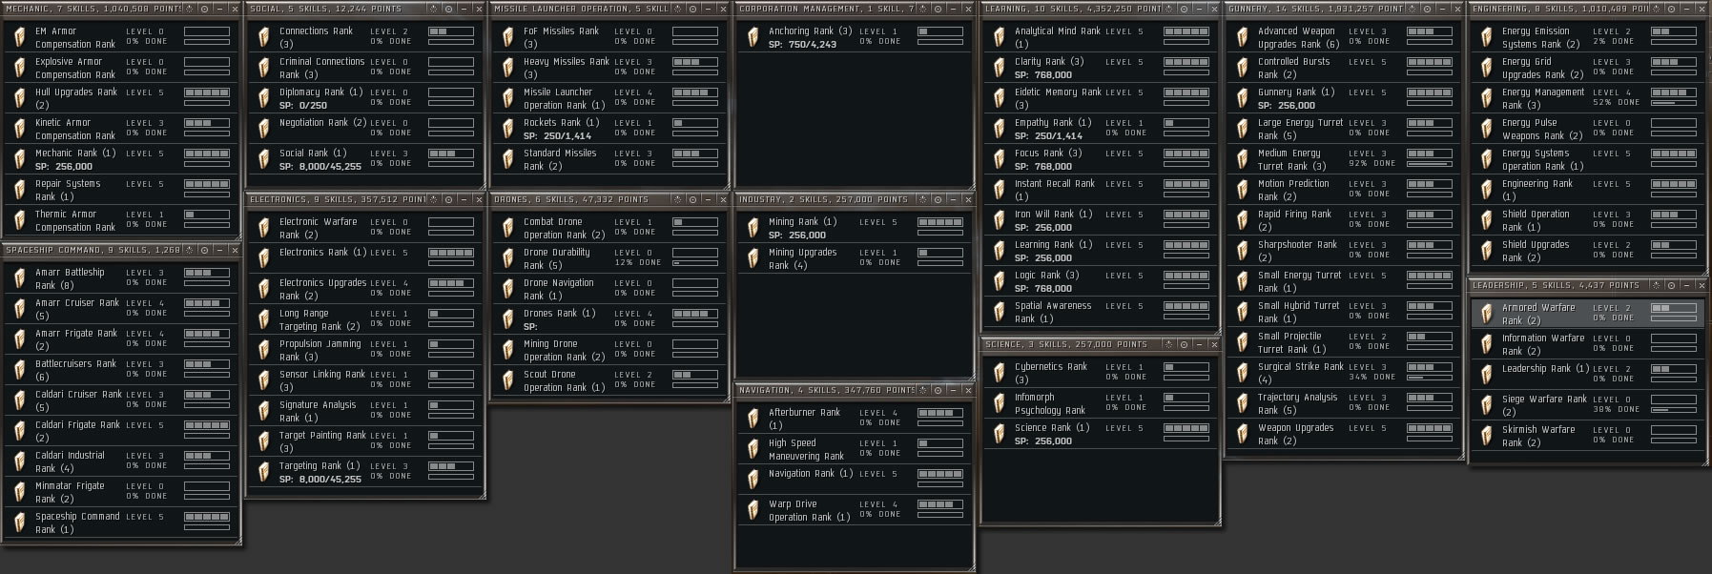The image size is (1712, 574).
Task: Pin the Mechanic window using circle icon
Action: [x=205, y=9]
